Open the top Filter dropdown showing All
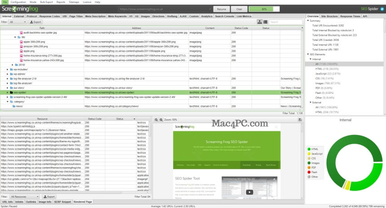 point(17,22)
